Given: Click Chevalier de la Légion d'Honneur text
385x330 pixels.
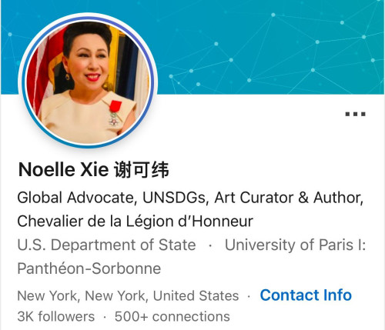Looking at the screenshot, I should coord(136,221).
